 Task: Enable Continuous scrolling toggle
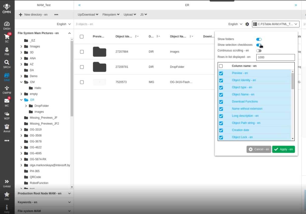click(x=259, y=51)
